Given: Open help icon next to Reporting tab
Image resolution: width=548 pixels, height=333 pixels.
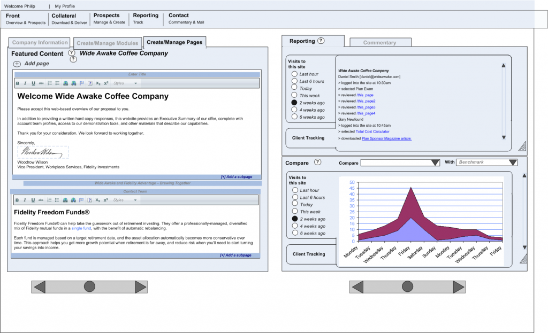Looking at the screenshot, I should [x=321, y=41].
